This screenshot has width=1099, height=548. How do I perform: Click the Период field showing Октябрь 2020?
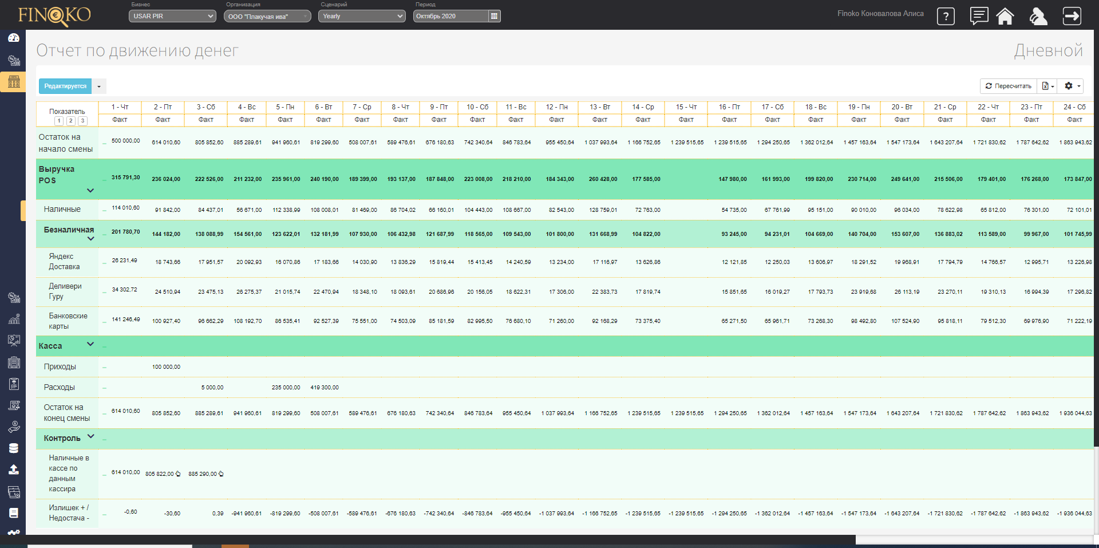pyautogui.click(x=450, y=16)
